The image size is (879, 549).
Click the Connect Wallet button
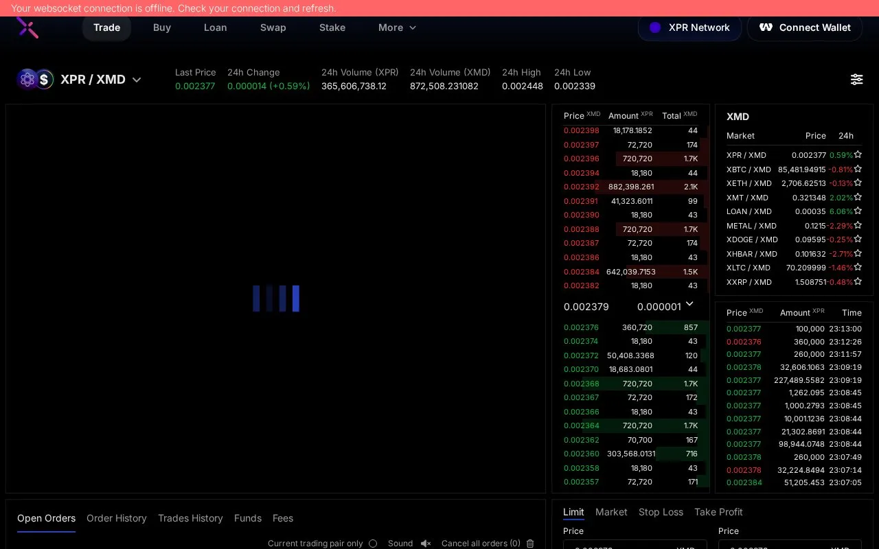point(805,27)
